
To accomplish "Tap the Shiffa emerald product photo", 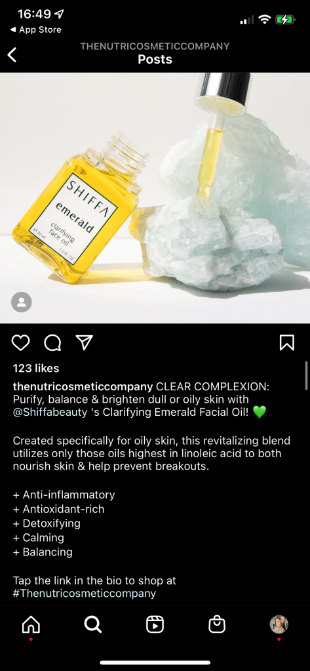I will (x=155, y=197).
